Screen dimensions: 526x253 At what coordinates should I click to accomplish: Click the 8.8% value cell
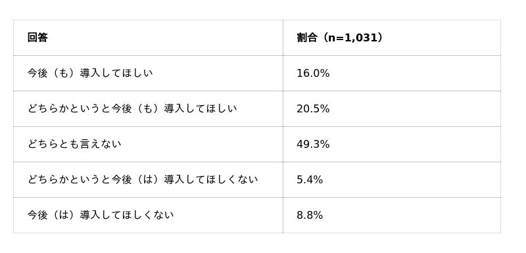[392, 215]
